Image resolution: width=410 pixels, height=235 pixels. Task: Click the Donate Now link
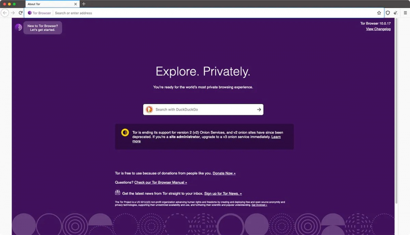click(224, 173)
